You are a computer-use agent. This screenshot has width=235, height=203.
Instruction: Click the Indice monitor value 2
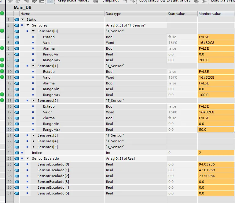pos(216,153)
